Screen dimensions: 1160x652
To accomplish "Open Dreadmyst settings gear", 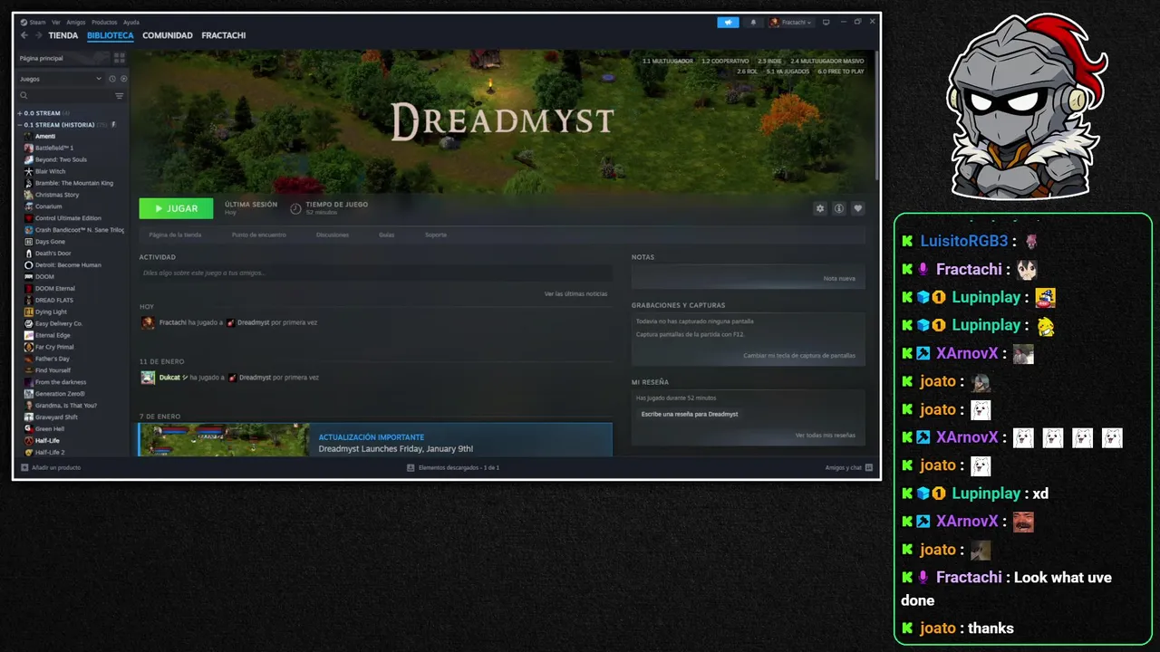I will [820, 208].
